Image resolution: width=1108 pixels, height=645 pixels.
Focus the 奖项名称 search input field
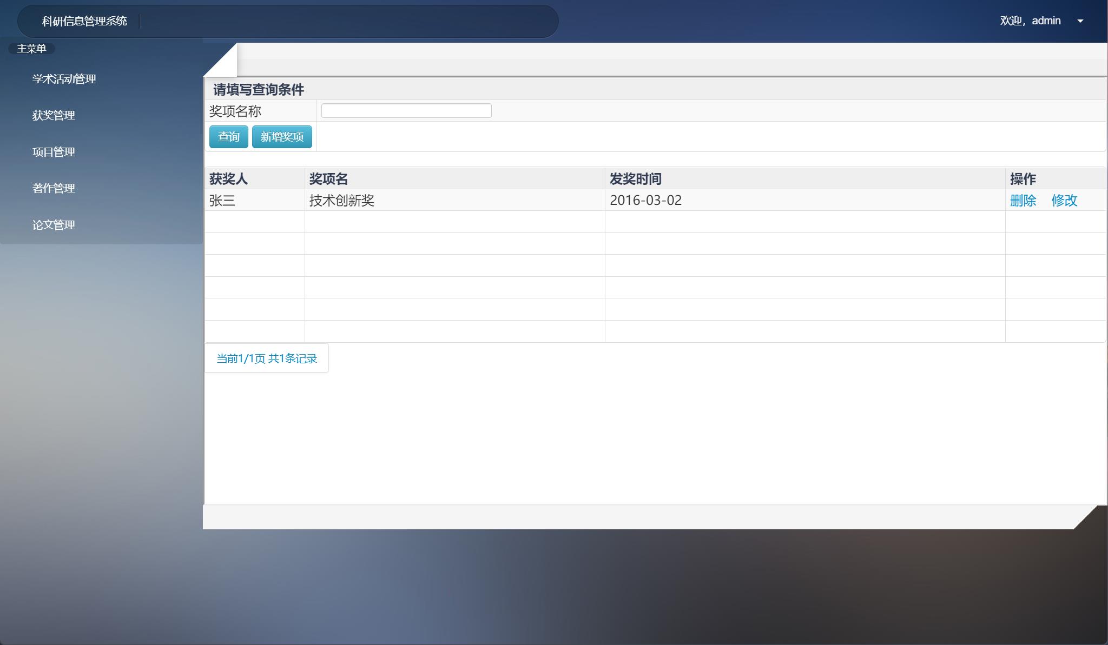[406, 111]
